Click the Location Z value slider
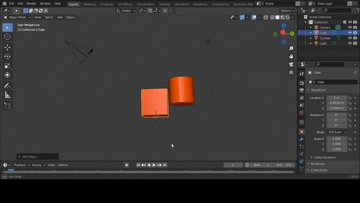 pos(337,108)
